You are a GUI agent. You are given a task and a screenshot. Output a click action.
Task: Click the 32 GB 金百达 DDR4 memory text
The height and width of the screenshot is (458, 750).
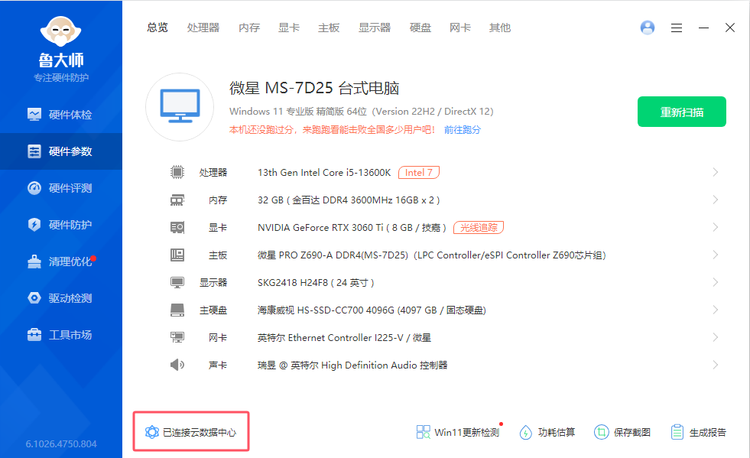349,200
